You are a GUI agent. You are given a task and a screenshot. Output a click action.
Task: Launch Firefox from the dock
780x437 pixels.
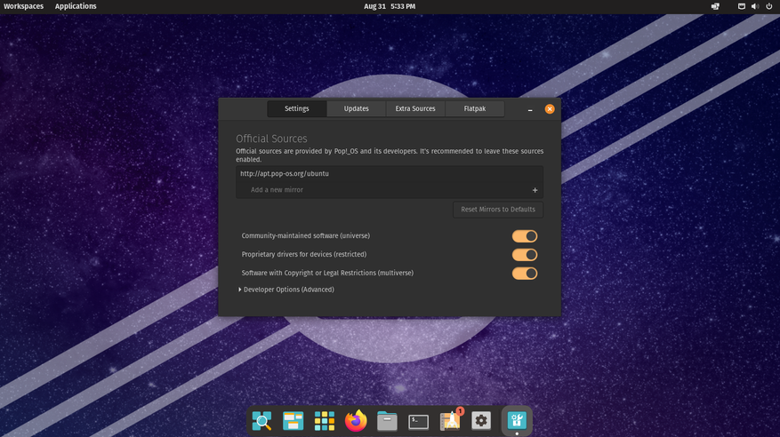pyautogui.click(x=356, y=420)
